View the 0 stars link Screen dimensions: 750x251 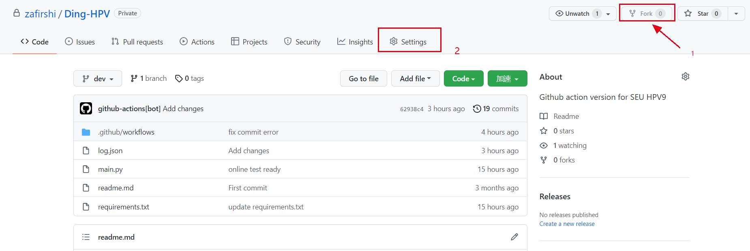tap(557, 131)
